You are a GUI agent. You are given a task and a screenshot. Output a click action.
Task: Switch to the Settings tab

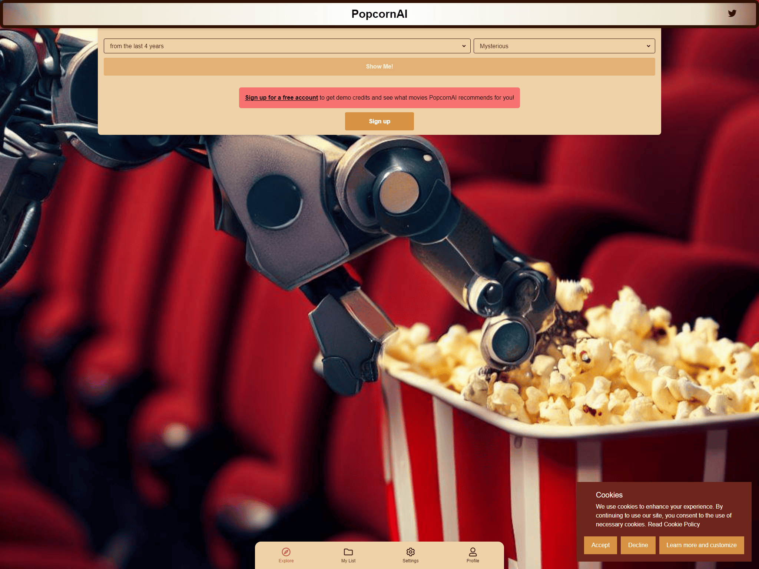(x=410, y=555)
